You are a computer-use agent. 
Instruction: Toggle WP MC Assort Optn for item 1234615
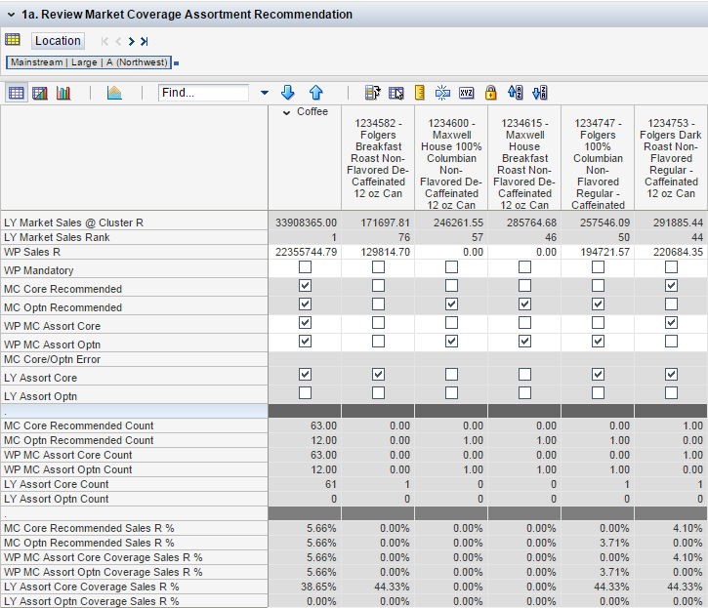[x=524, y=342]
